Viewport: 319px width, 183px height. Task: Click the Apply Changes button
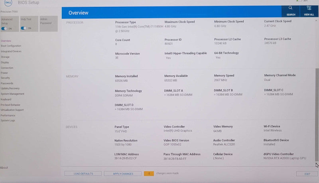123,174
